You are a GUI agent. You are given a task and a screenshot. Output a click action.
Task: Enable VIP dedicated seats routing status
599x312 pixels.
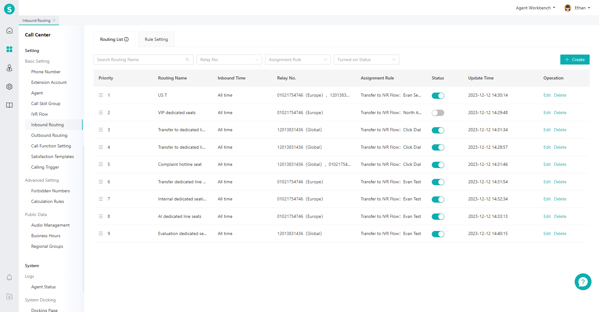[438, 113]
